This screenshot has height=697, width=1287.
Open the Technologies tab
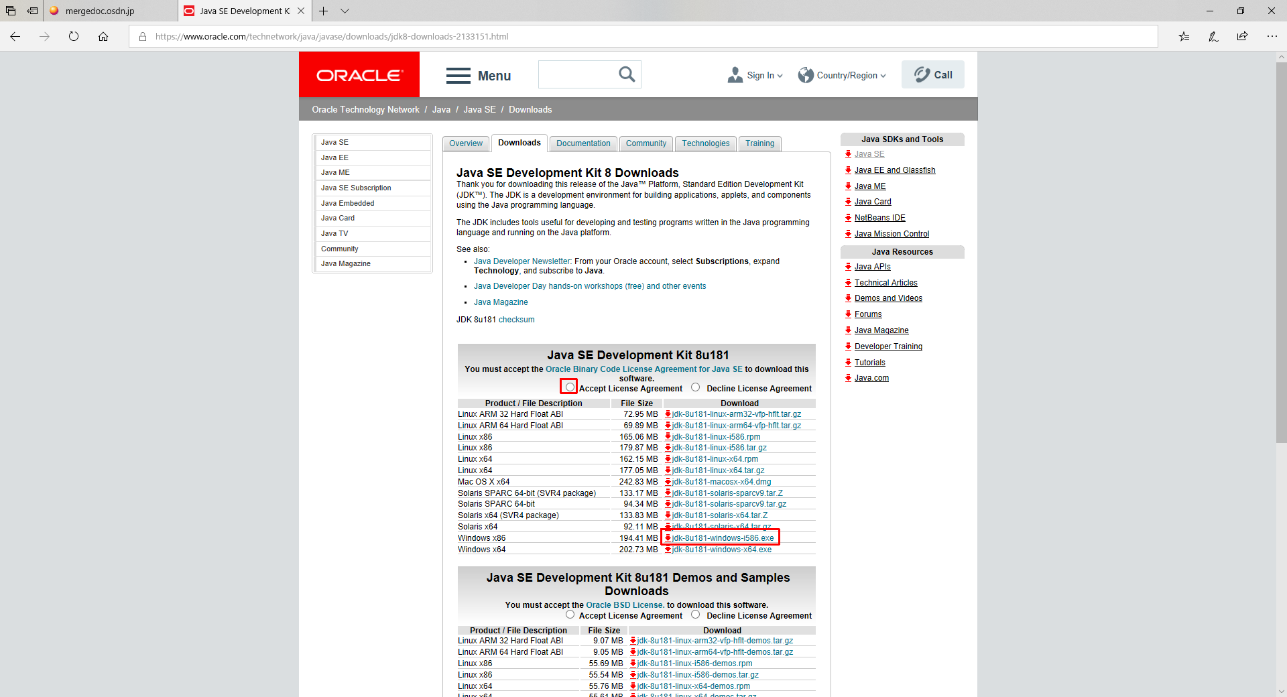(706, 143)
